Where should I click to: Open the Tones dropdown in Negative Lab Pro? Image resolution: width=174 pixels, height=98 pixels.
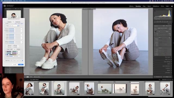click(x=14, y=26)
